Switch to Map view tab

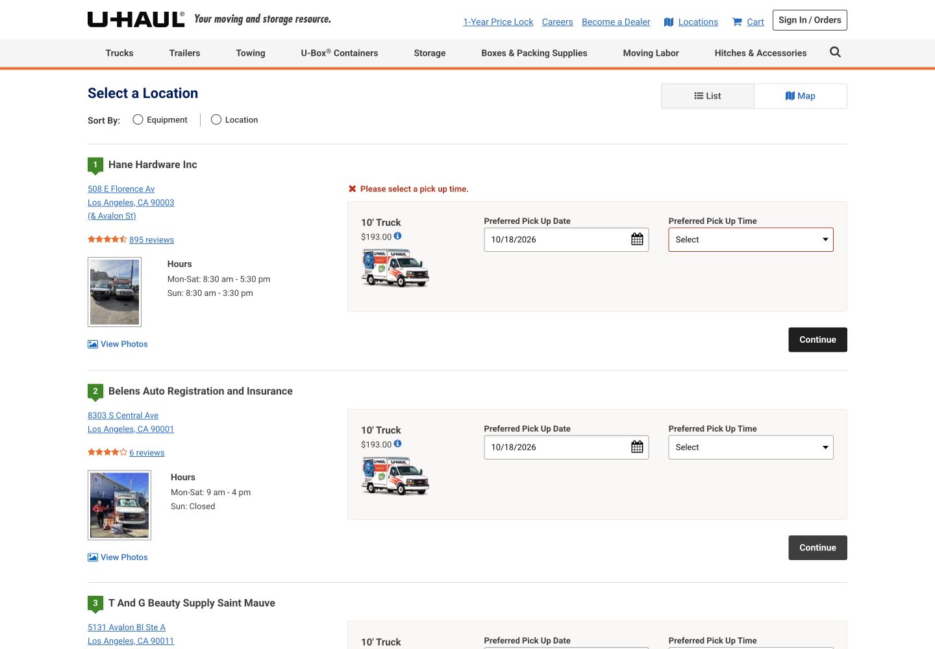pyautogui.click(x=801, y=96)
